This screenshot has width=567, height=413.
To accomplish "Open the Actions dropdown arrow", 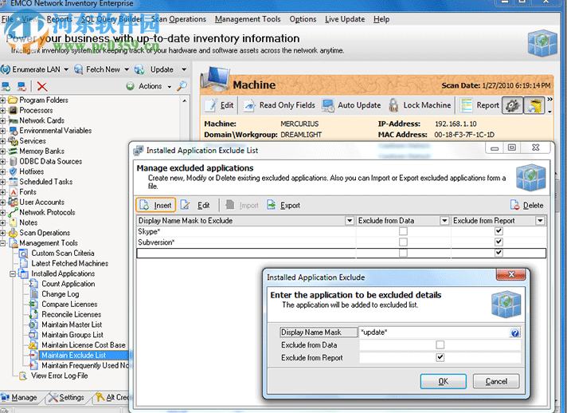I will (170, 87).
